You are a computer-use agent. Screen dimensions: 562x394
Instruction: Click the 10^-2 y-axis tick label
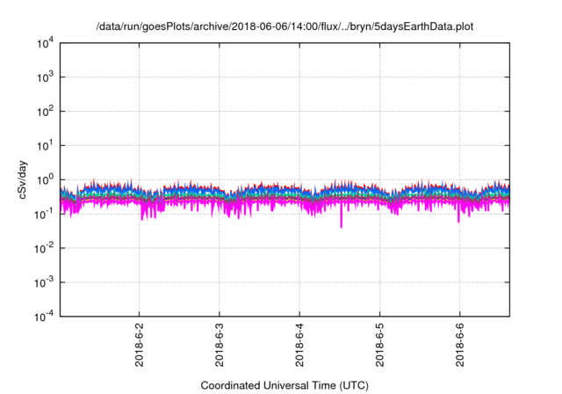click(x=45, y=248)
